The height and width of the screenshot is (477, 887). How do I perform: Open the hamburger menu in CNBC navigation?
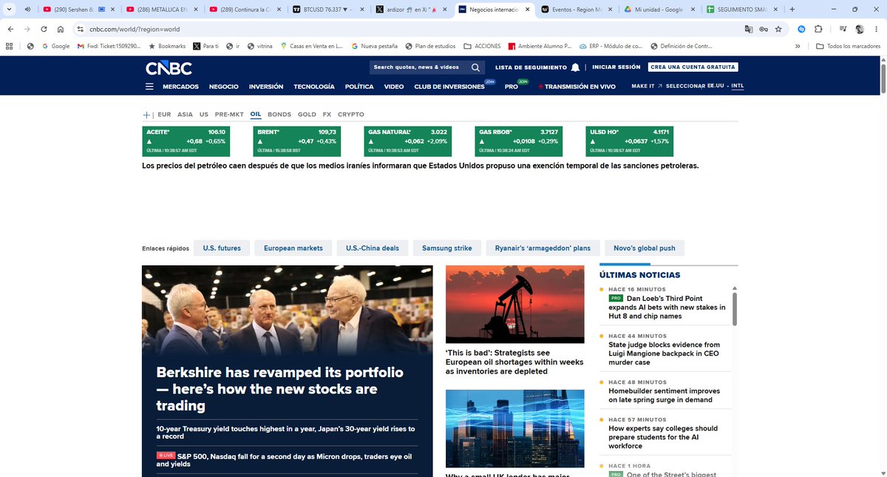149,87
